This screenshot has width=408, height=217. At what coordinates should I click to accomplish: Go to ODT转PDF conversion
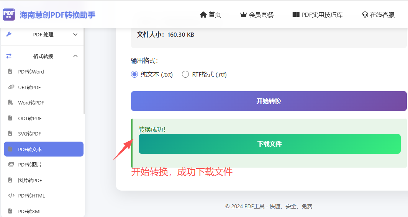[43, 118]
